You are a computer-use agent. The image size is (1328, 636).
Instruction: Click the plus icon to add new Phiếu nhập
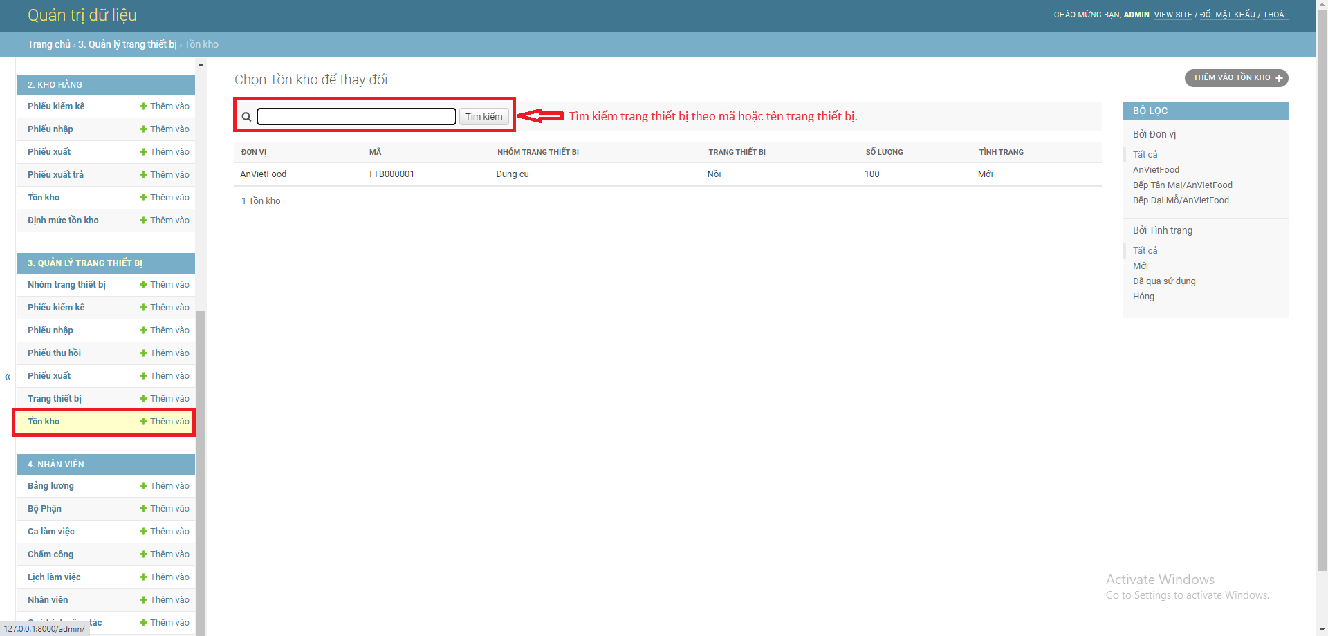coord(142,330)
